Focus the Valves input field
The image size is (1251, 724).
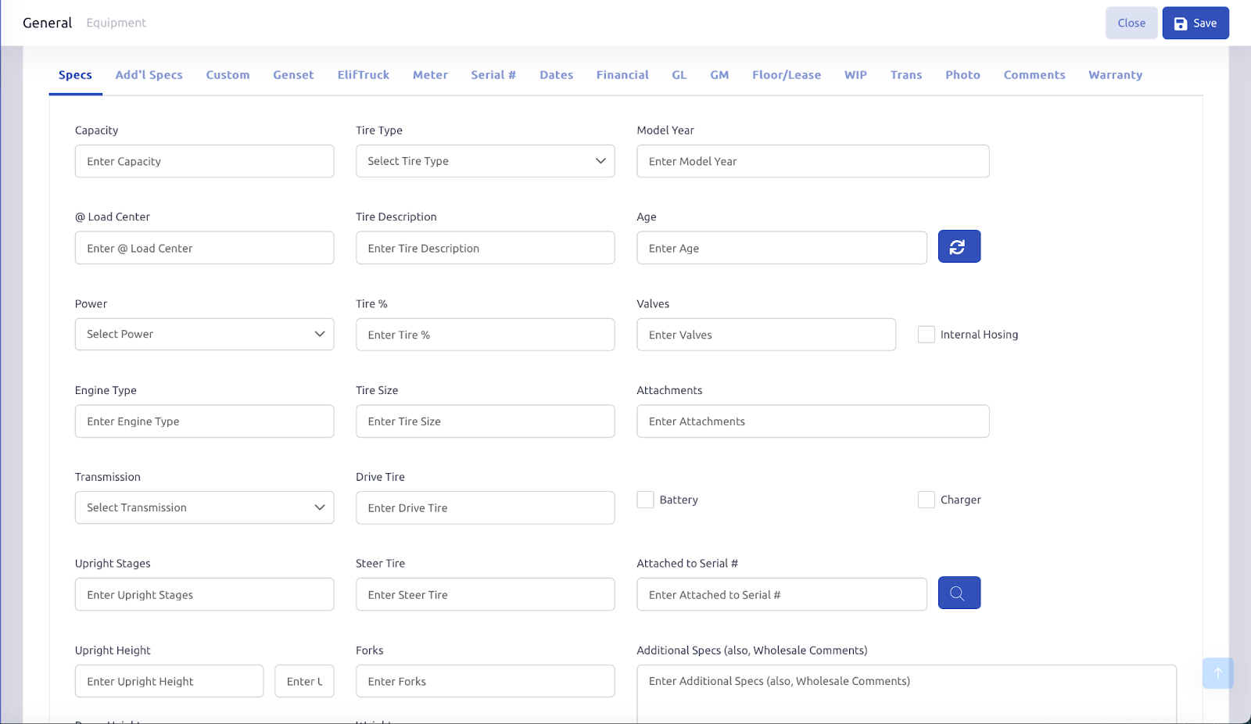click(766, 335)
